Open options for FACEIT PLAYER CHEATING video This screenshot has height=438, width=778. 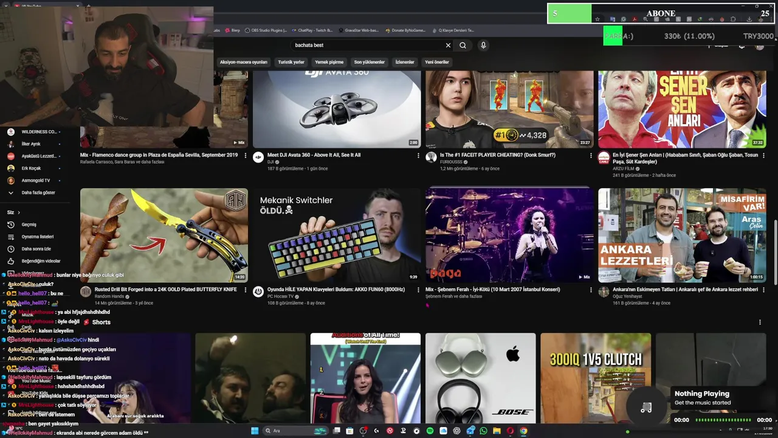pos(591,155)
